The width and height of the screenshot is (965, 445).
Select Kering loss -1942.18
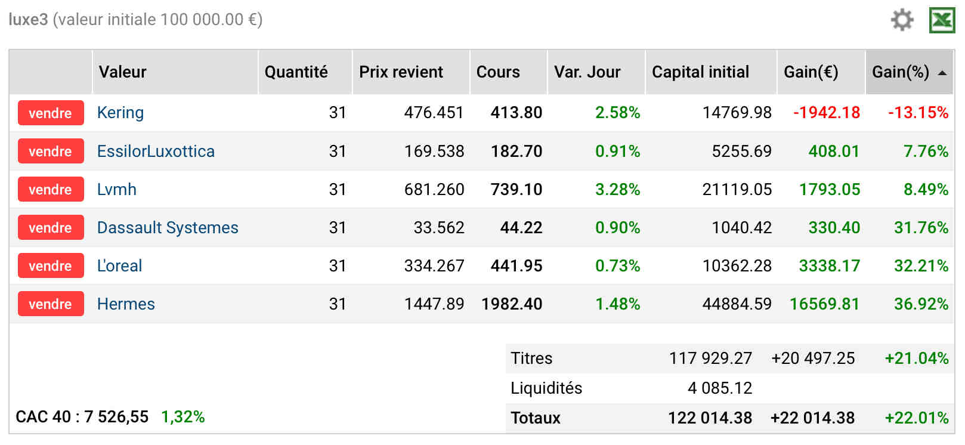827,113
